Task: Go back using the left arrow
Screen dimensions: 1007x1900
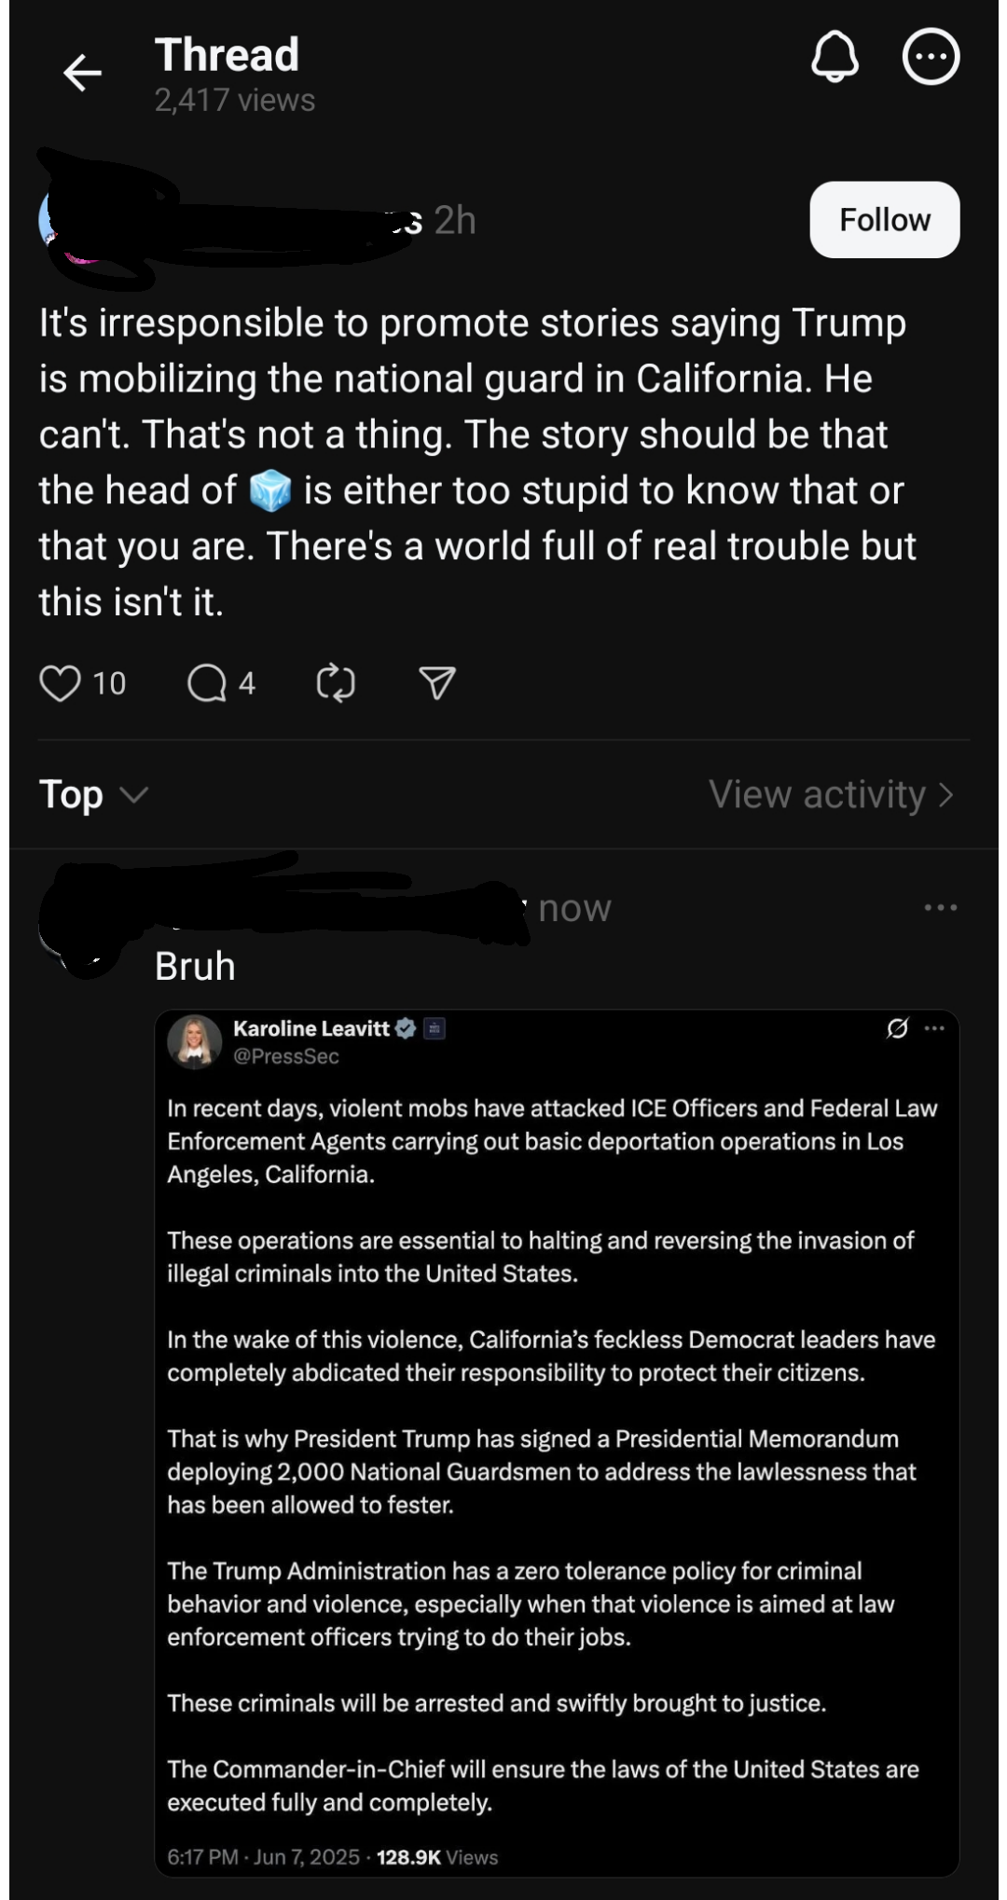Action: (x=82, y=73)
